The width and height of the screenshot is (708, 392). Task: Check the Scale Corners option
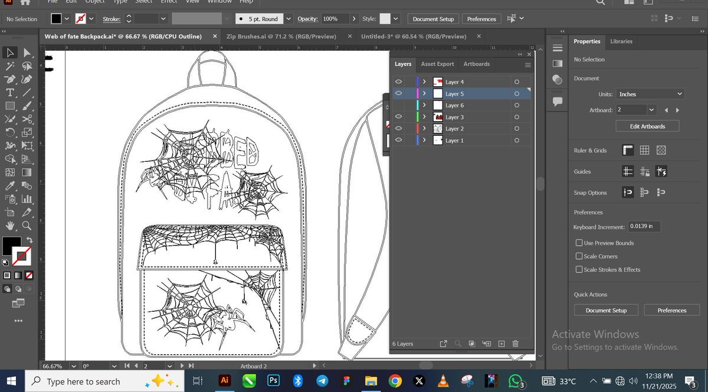579,256
